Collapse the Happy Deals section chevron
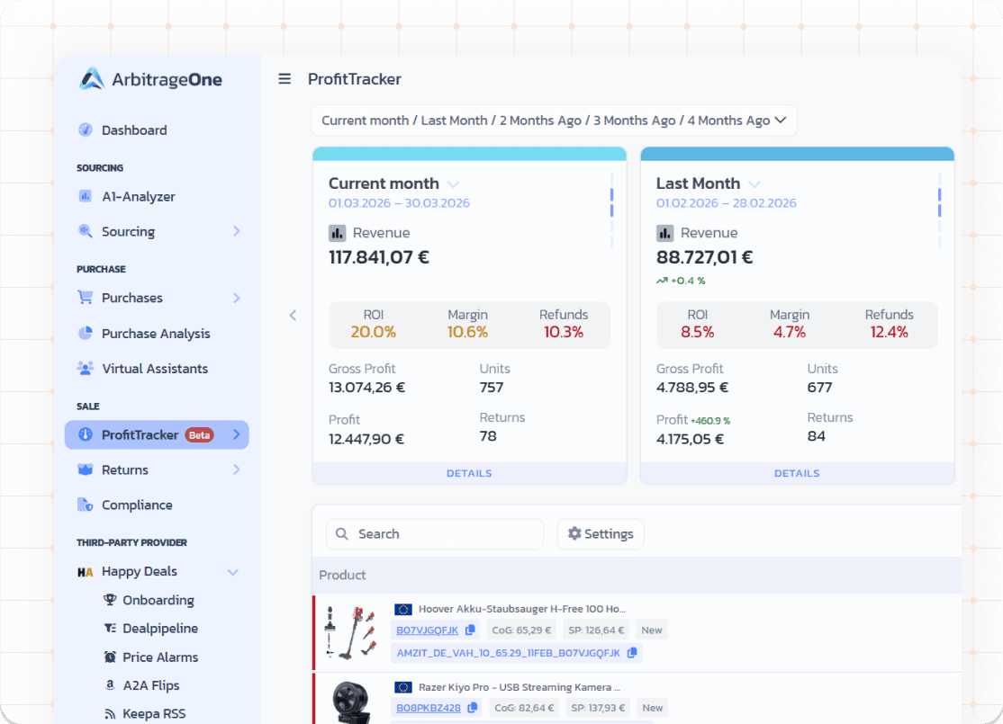Viewport: 1003px width, 724px height. (x=233, y=572)
